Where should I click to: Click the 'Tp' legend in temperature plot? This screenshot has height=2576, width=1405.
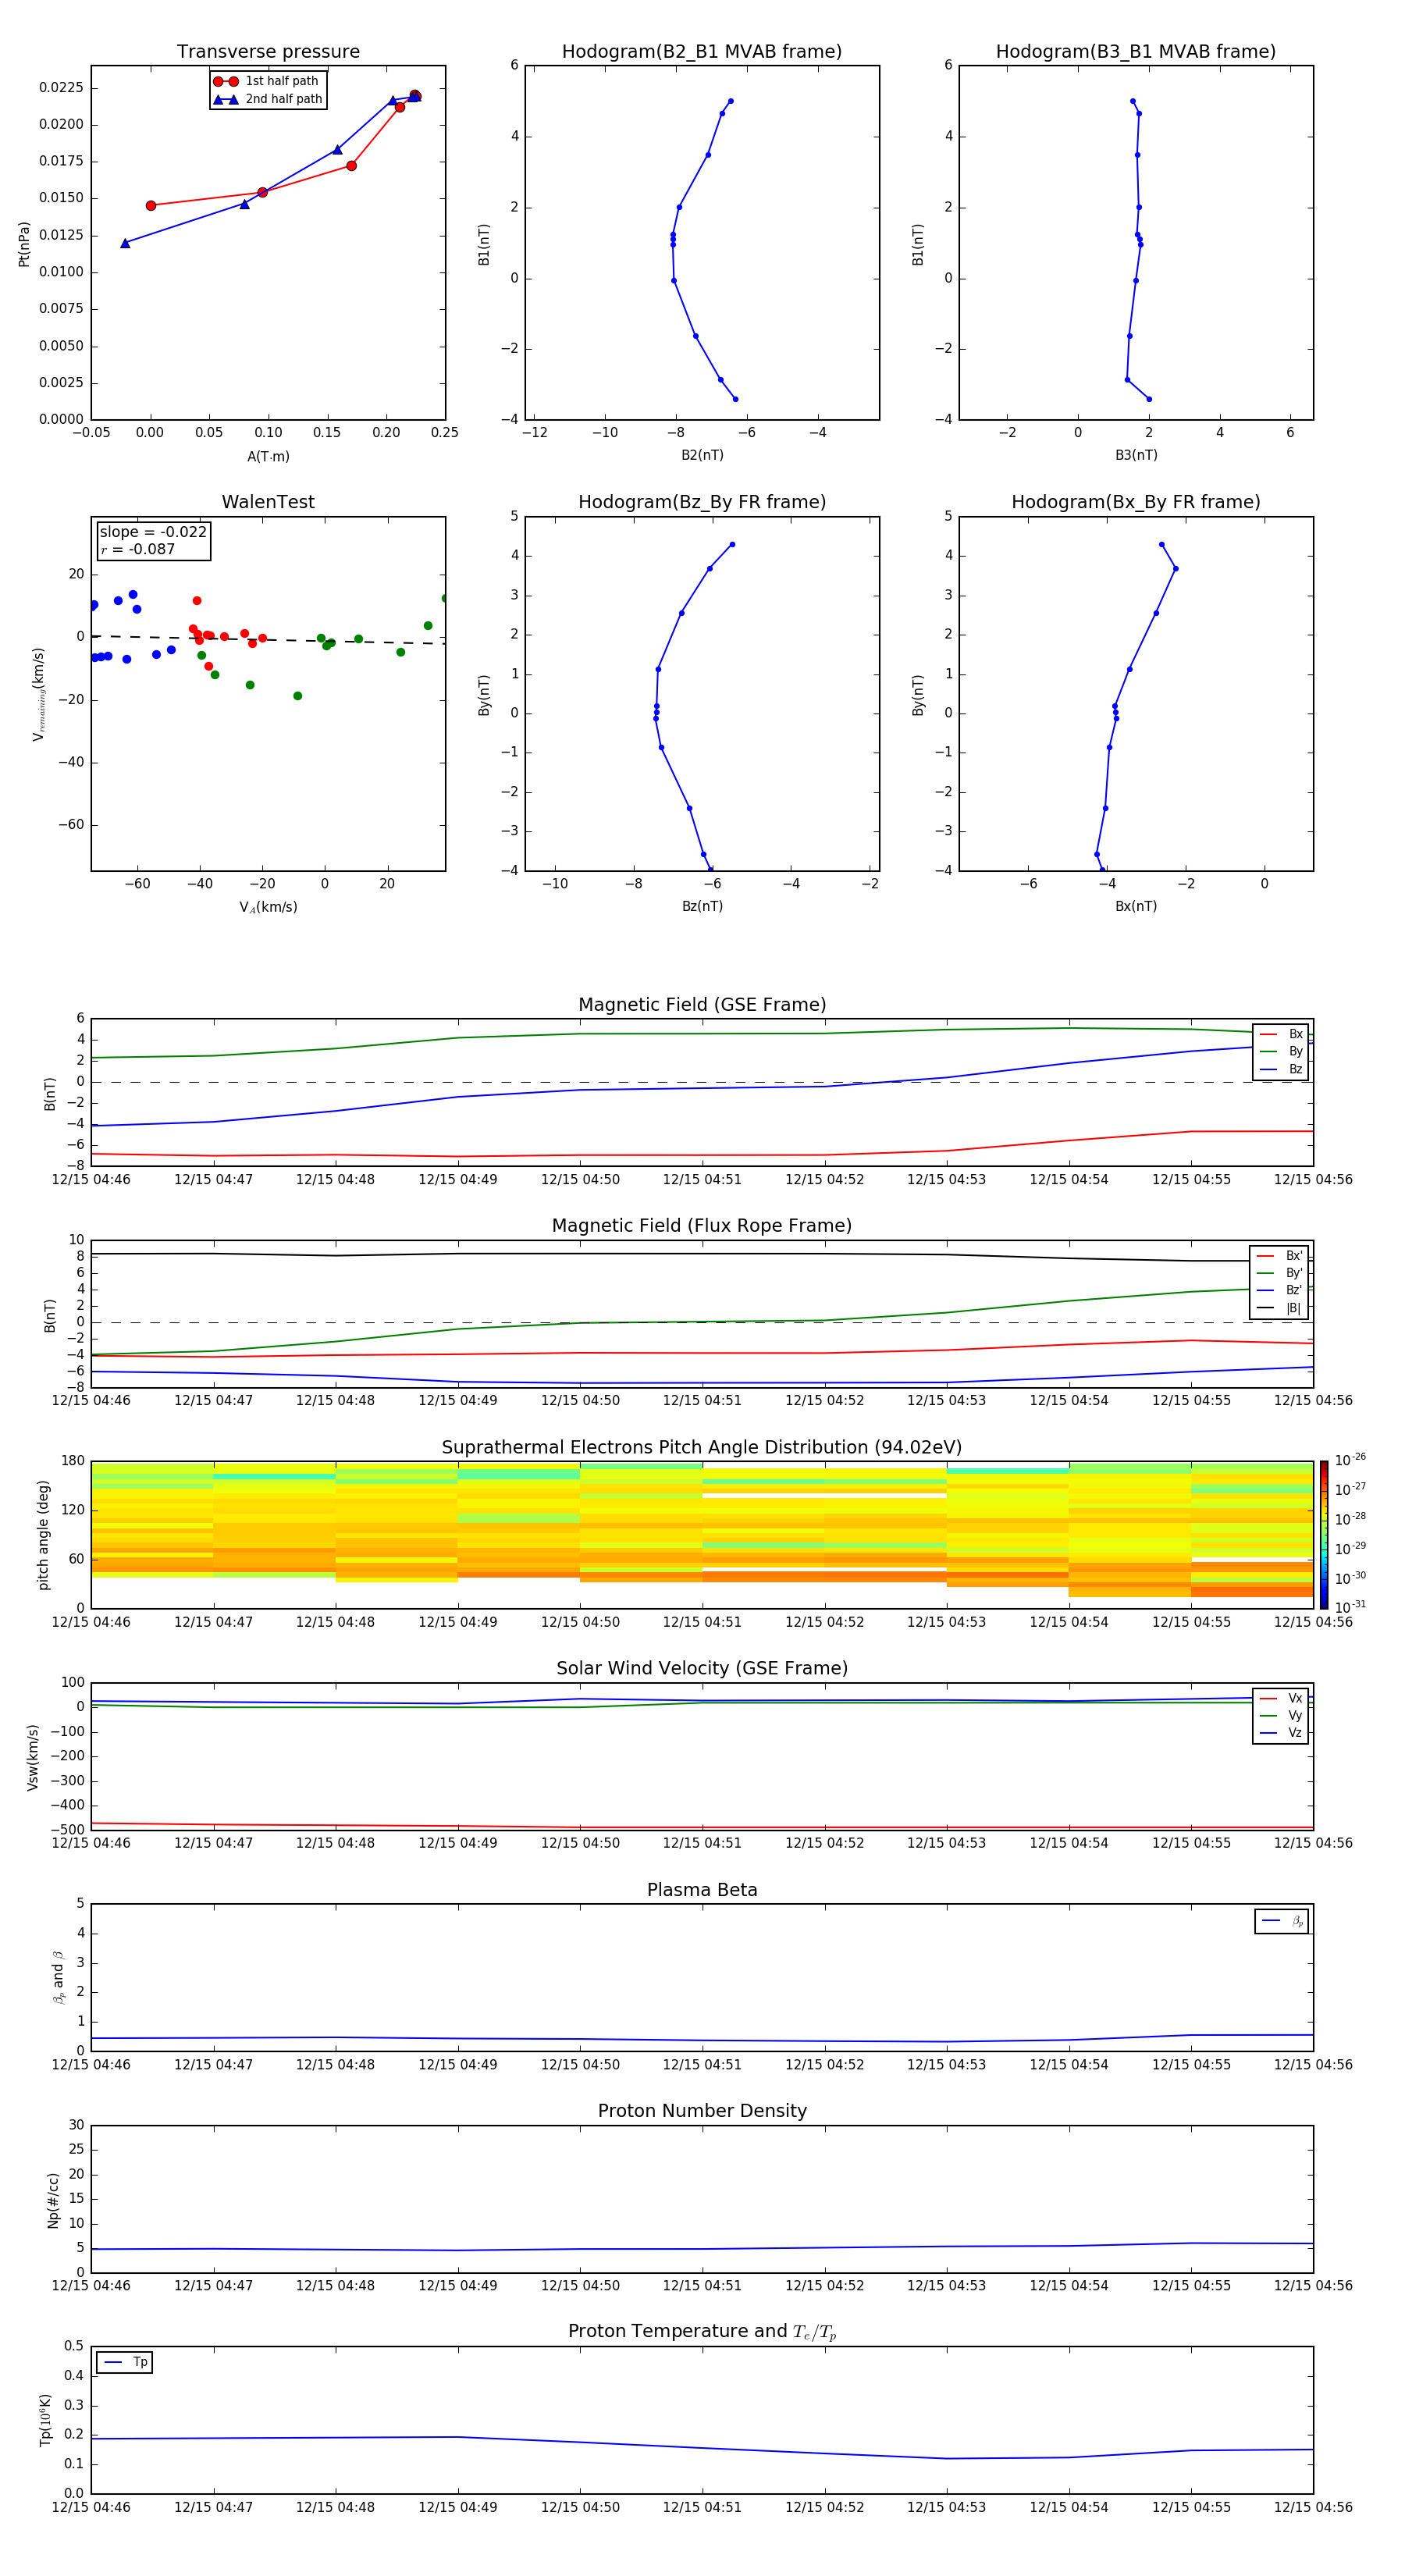pos(124,2362)
